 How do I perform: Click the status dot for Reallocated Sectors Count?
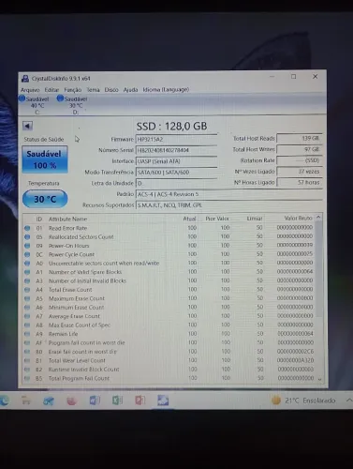[27, 237]
